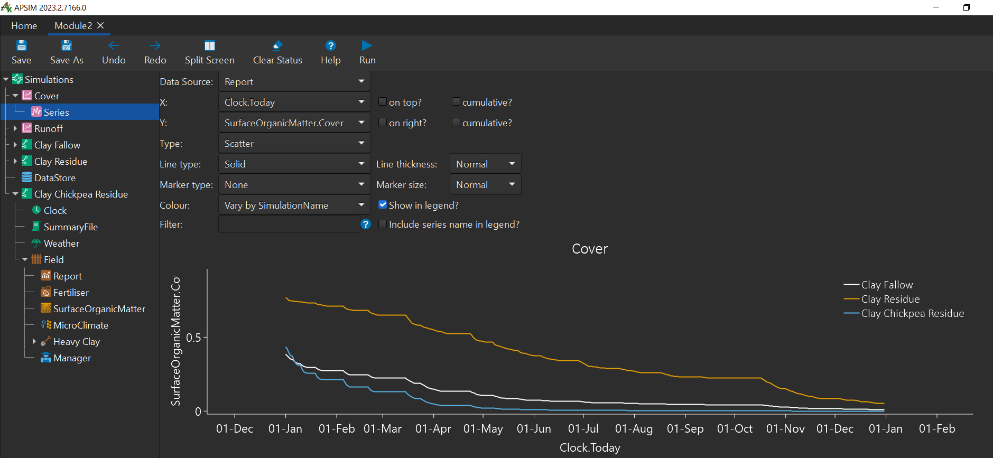Select the Report node icon
This screenshot has height=458, width=993.
click(x=46, y=276)
